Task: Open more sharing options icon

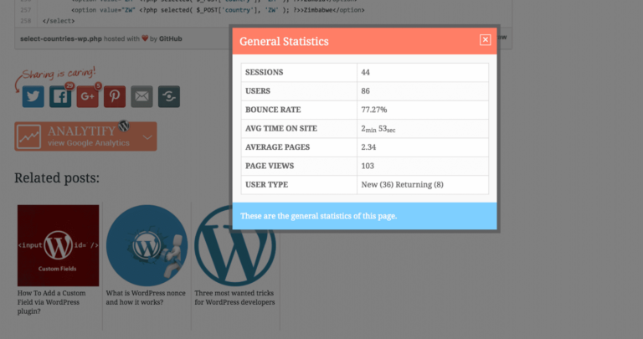Action: (x=169, y=96)
